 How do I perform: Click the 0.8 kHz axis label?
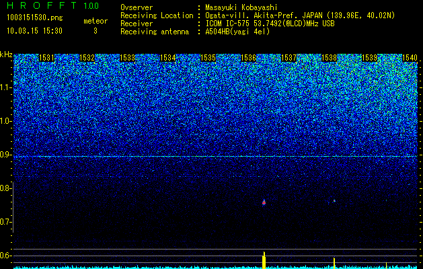pyautogui.click(x=5, y=188)
